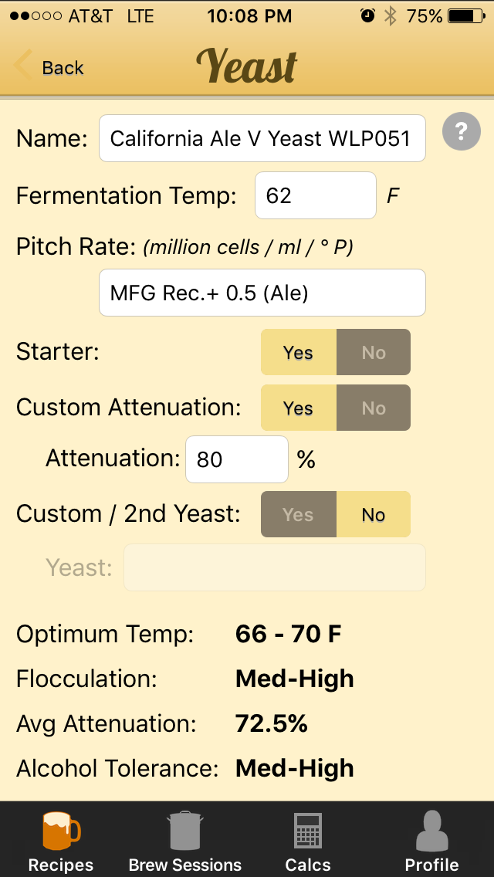Switch to the Calcs tab label

pyautogui.click(x=308, y=865)
